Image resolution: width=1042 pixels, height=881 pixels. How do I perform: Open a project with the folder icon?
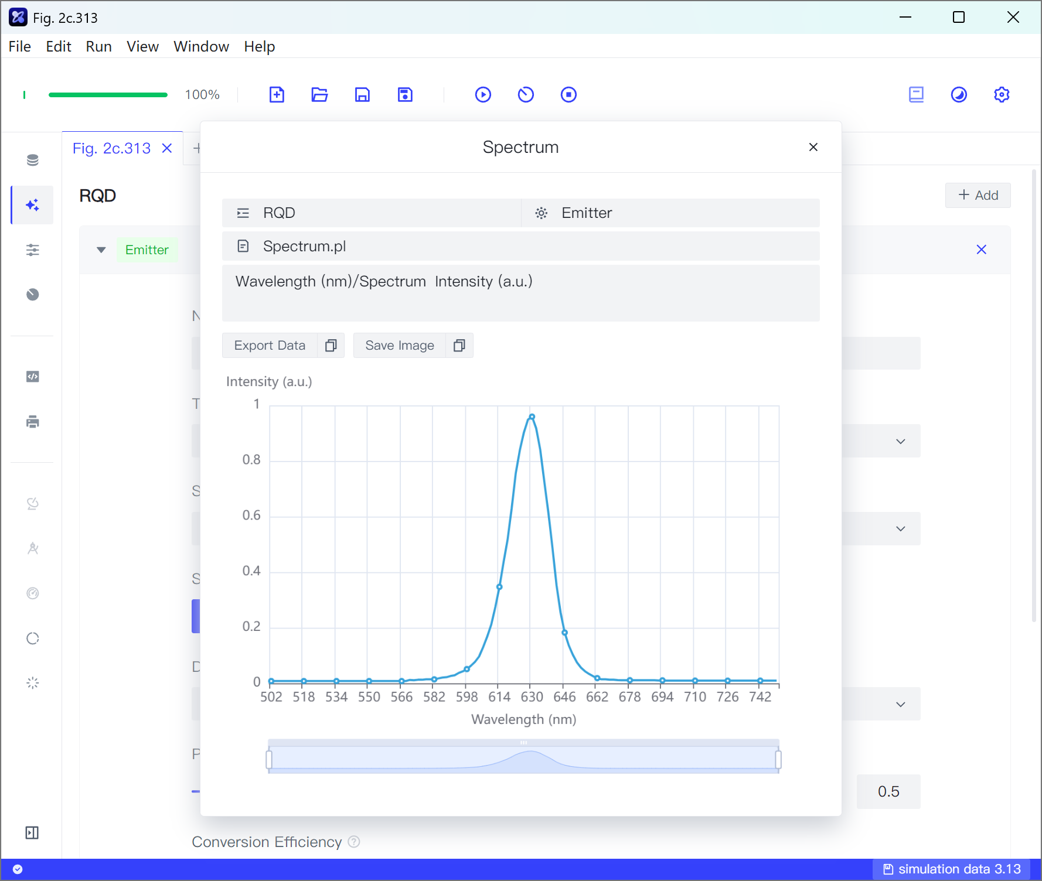tap(319, 94)
